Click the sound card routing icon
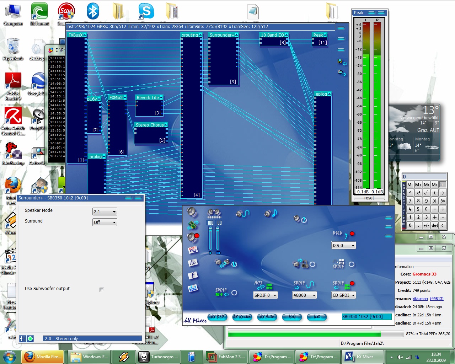455x364 pixels. 193,225
